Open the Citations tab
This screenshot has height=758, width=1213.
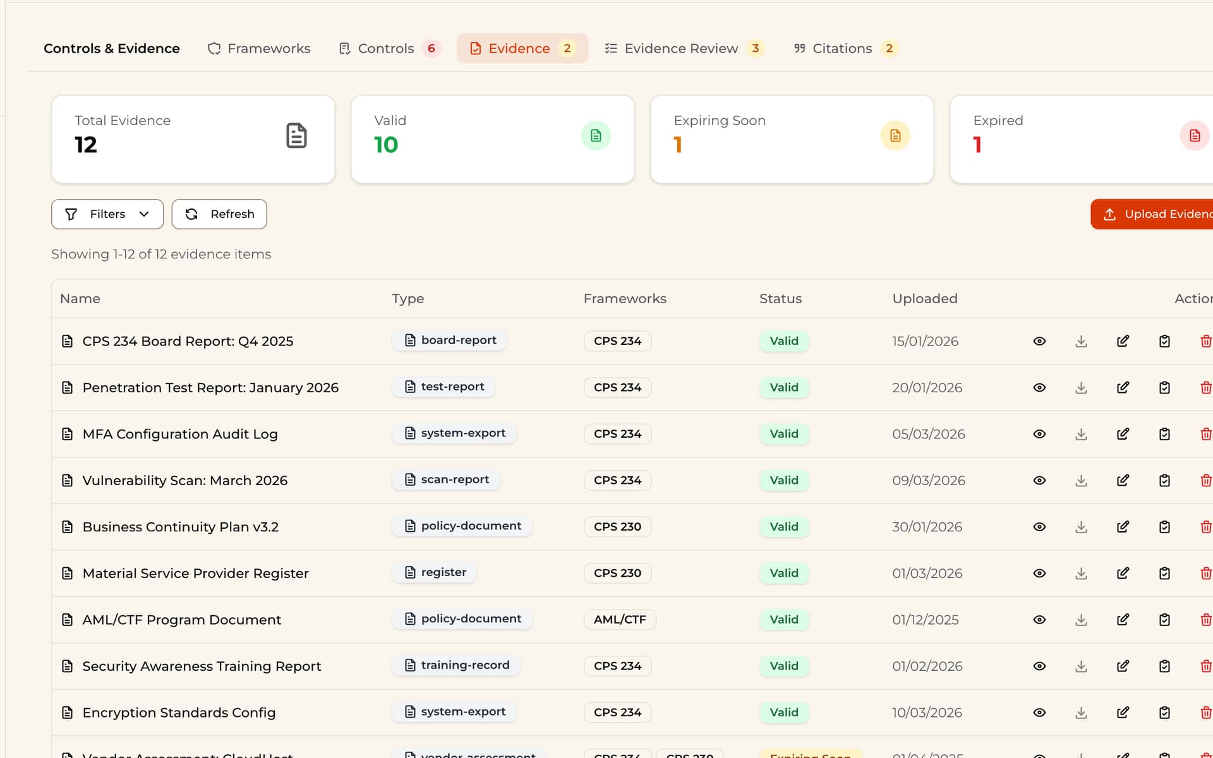point(845,49)
